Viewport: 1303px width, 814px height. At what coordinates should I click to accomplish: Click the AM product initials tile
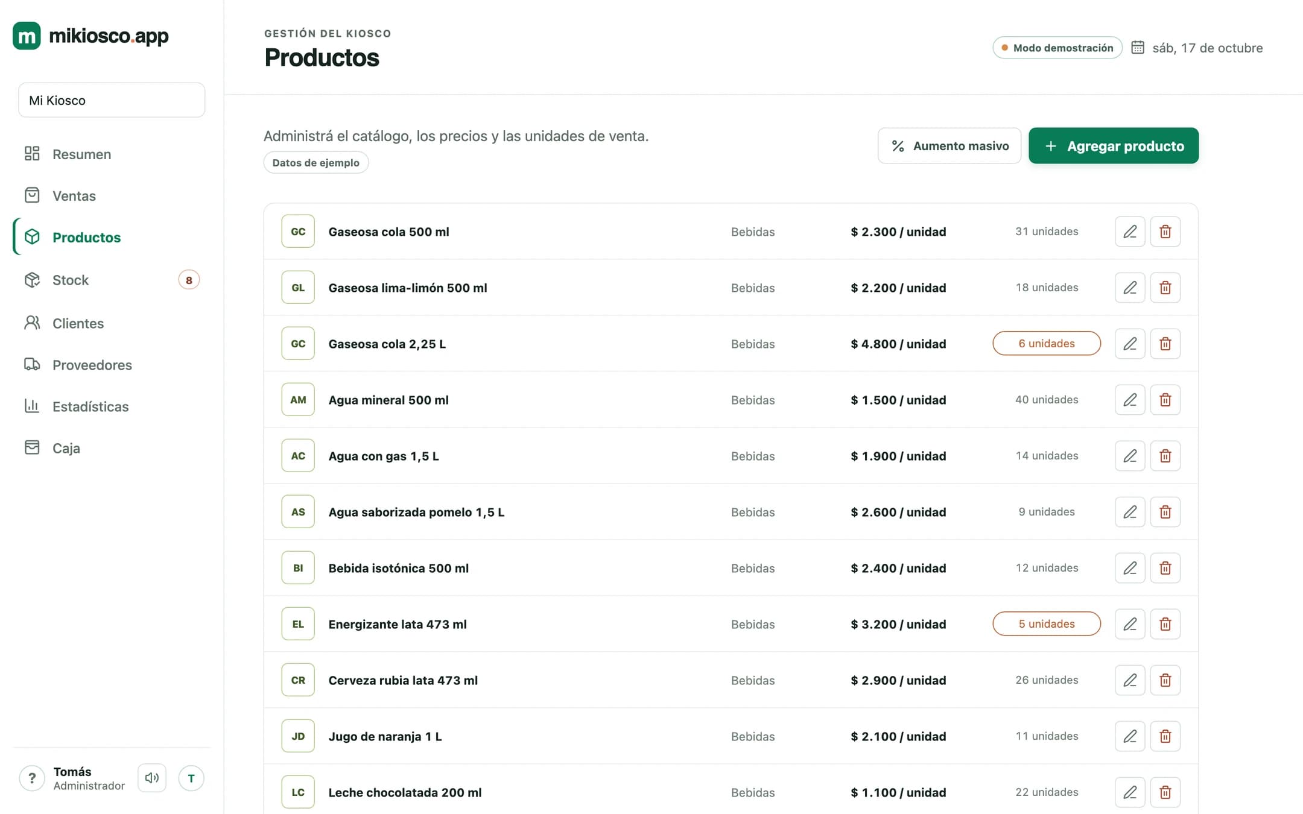[x=298, y=400]
